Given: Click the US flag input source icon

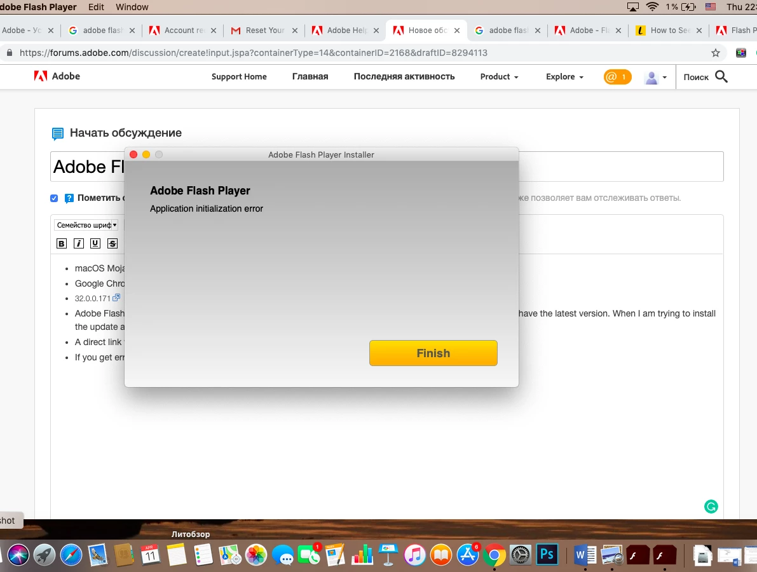Looking at the screenshot, I should 710,7.
